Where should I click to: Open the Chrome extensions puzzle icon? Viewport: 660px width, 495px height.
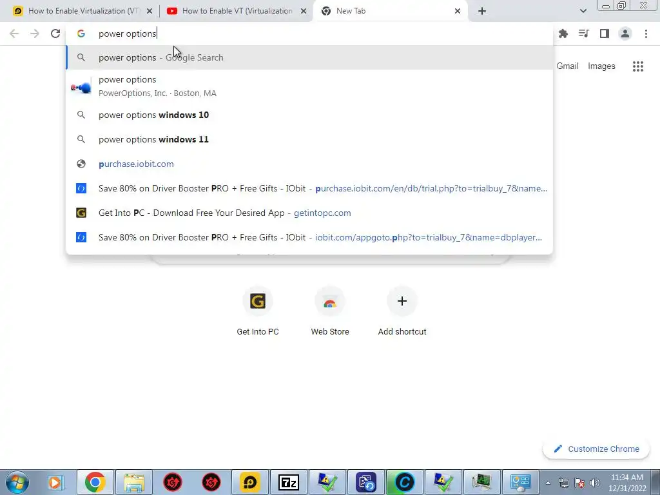click(563, 34)
